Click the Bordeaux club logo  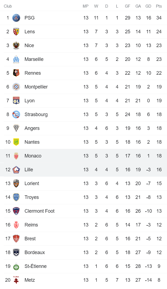(x=16, y=252)
